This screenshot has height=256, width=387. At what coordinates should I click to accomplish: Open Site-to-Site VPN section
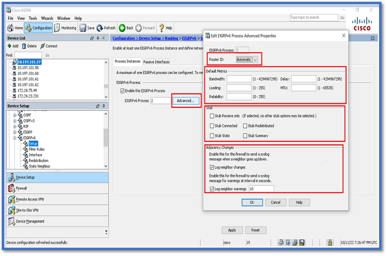click(x=57, y=210)
